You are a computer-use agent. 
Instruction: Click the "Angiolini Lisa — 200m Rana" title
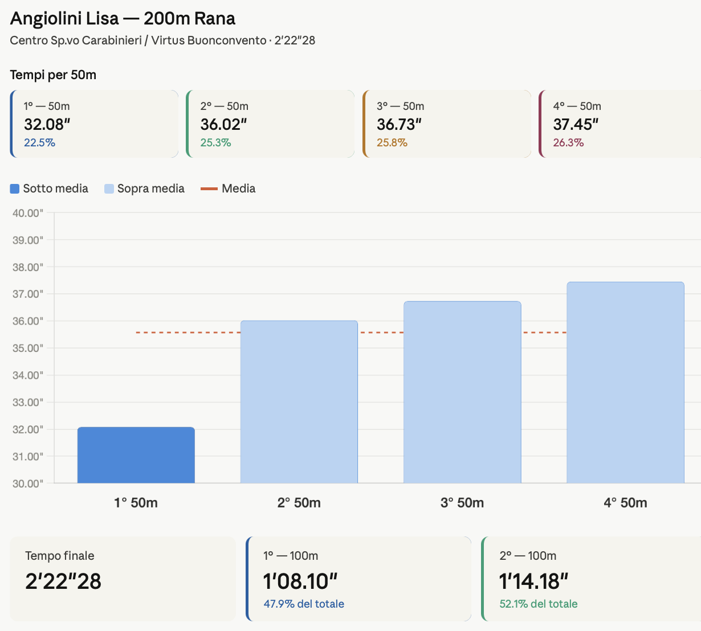click(123, 19)
